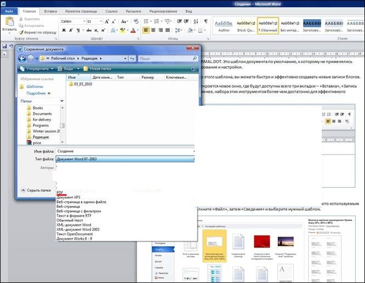The width and height of the screenshot is (365, 283).
Task: Switch to the Вставка ribbon tab
Action: click(50, 11)
